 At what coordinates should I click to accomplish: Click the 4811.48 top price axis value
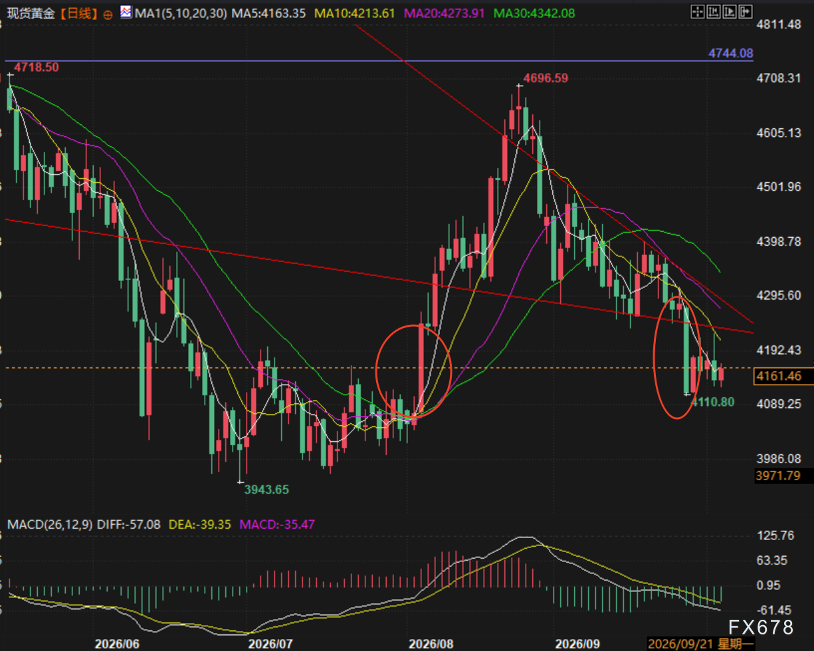(778, 25)
